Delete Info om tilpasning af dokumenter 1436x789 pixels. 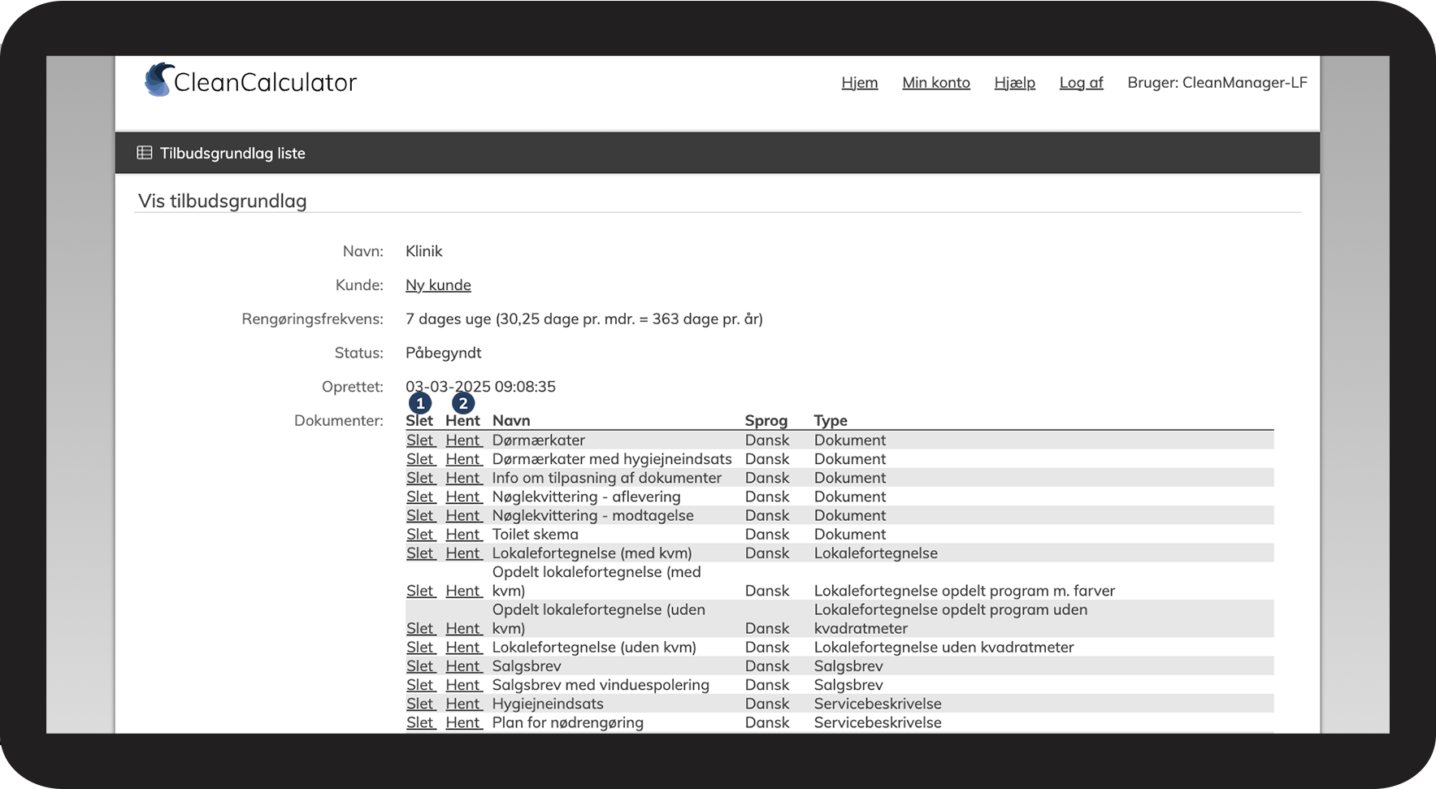coord(420,478)
